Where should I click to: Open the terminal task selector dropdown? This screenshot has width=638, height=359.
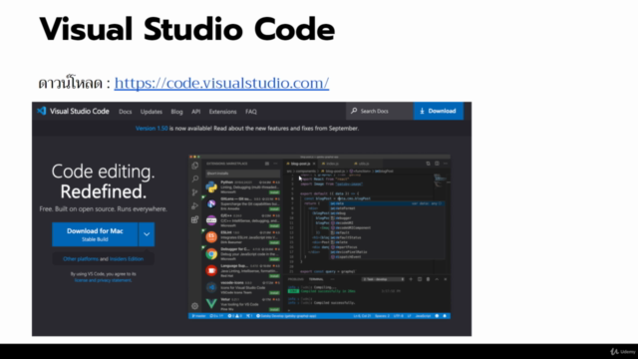pos(383,279)
